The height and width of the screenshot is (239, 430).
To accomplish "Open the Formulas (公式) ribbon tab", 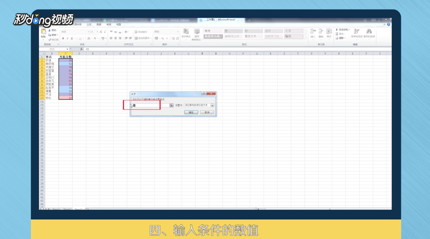I will (x=89, y=25).
